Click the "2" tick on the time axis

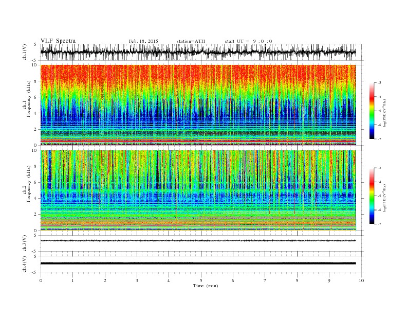[105, 281]
